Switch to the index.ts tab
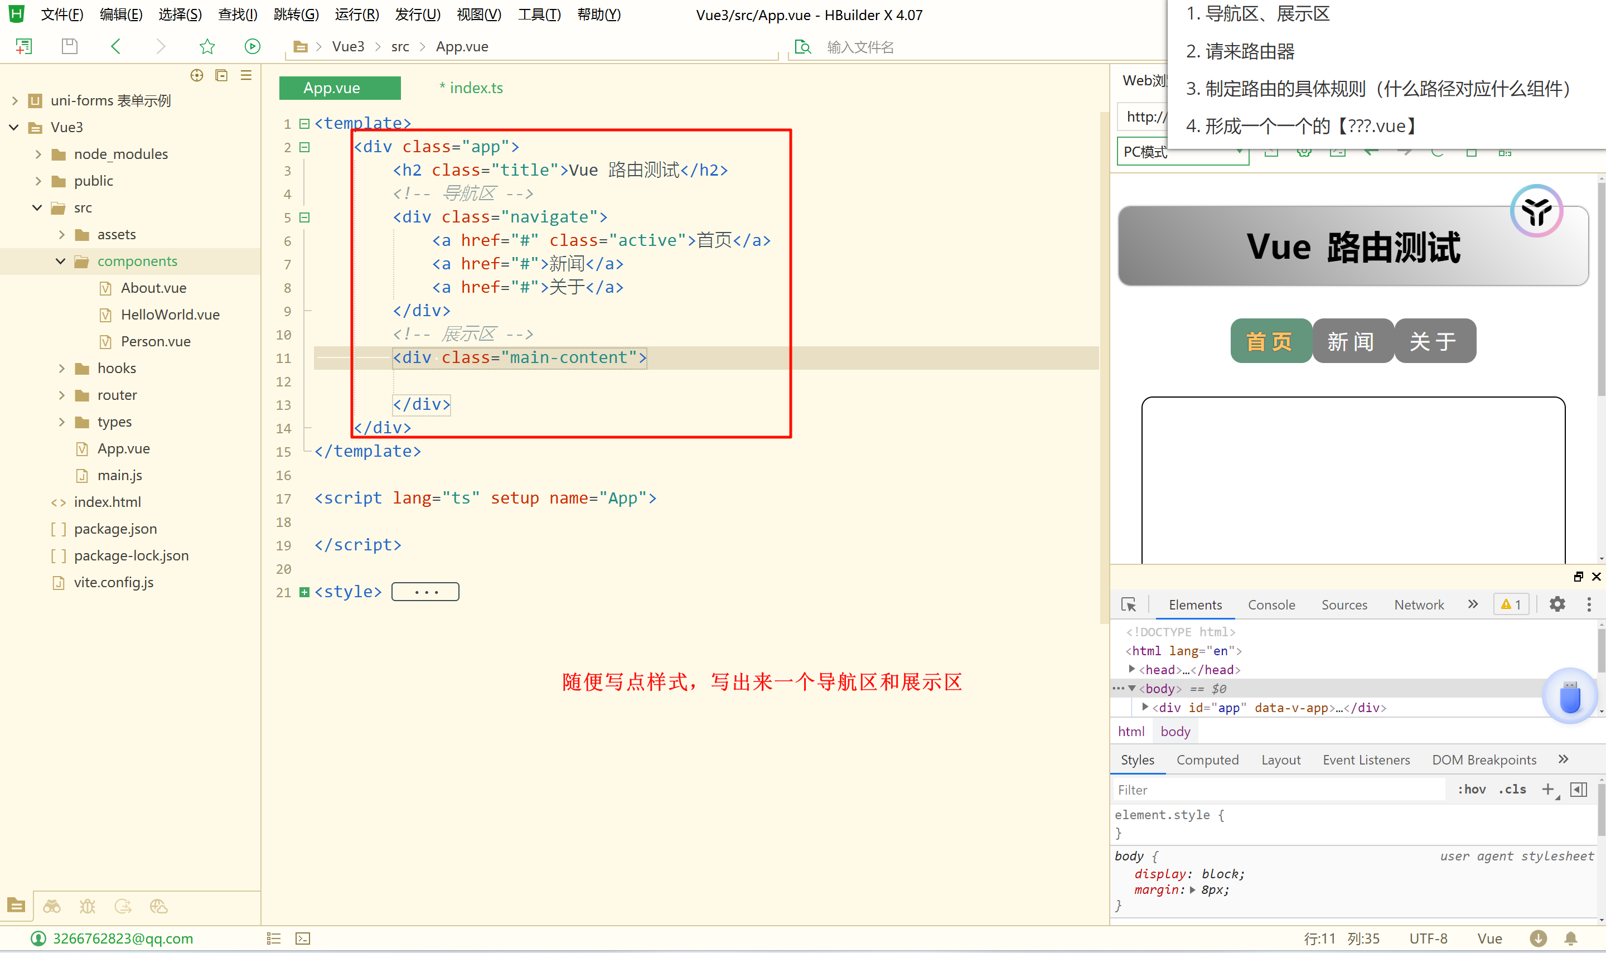The image size is (1606, 953). click(475, 88)
